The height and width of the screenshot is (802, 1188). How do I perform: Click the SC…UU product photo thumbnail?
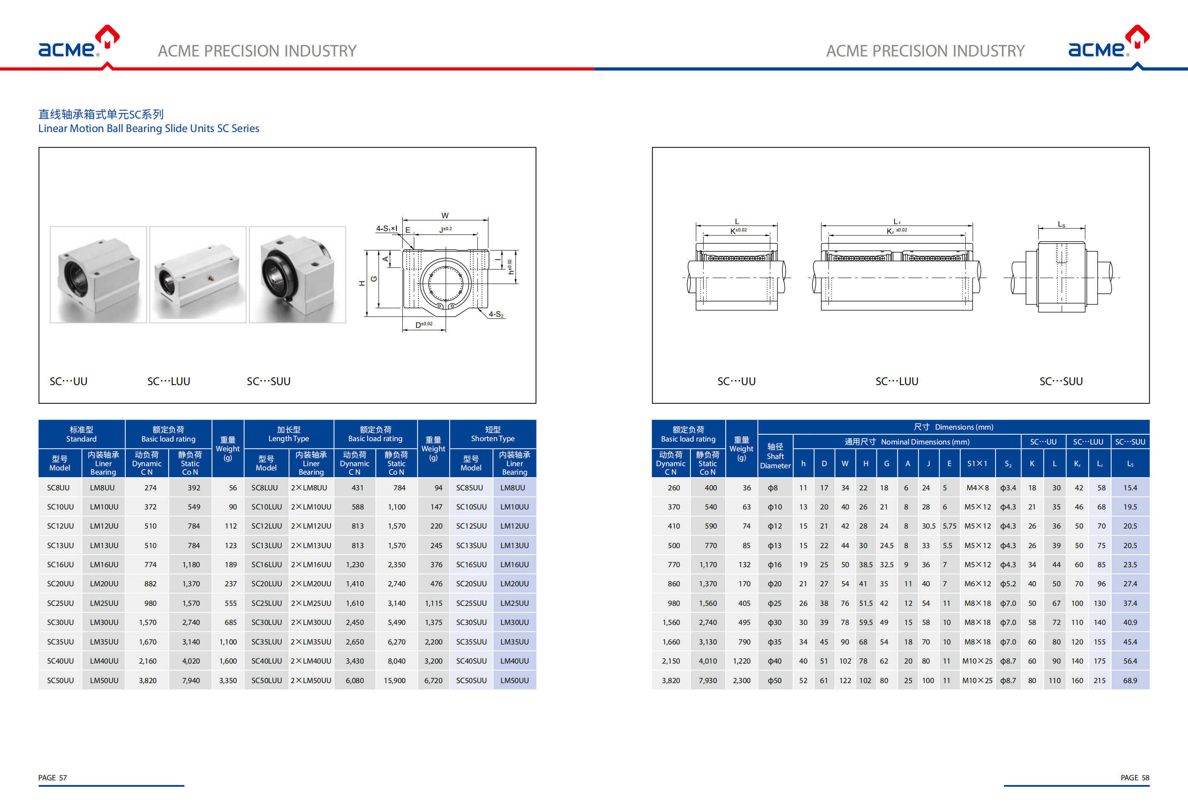pos(98,275)
